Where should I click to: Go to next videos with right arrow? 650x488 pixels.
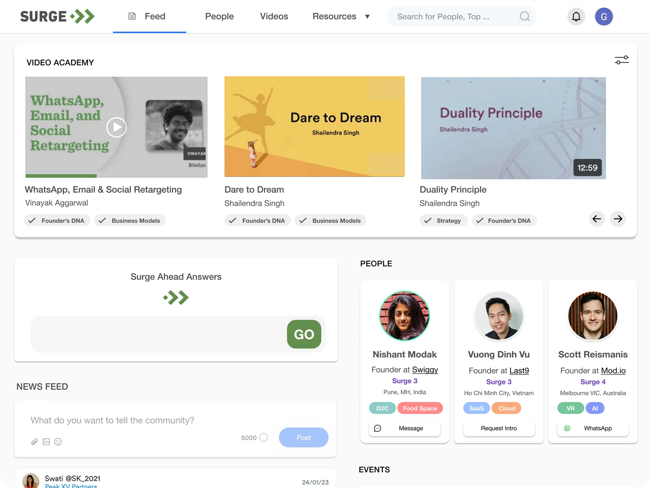pos(618,219)
